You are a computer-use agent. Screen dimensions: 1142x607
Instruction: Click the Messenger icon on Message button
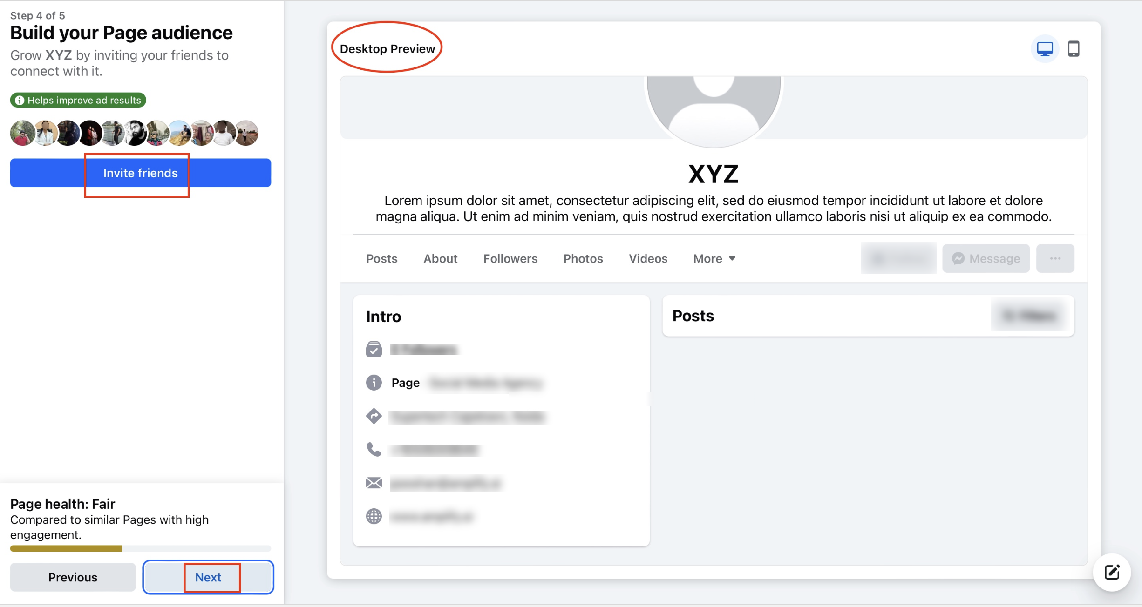coord(958,258)
